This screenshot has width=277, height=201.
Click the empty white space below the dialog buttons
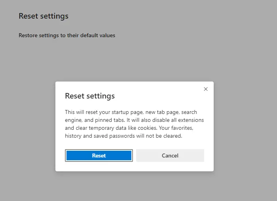pos(135,167)
